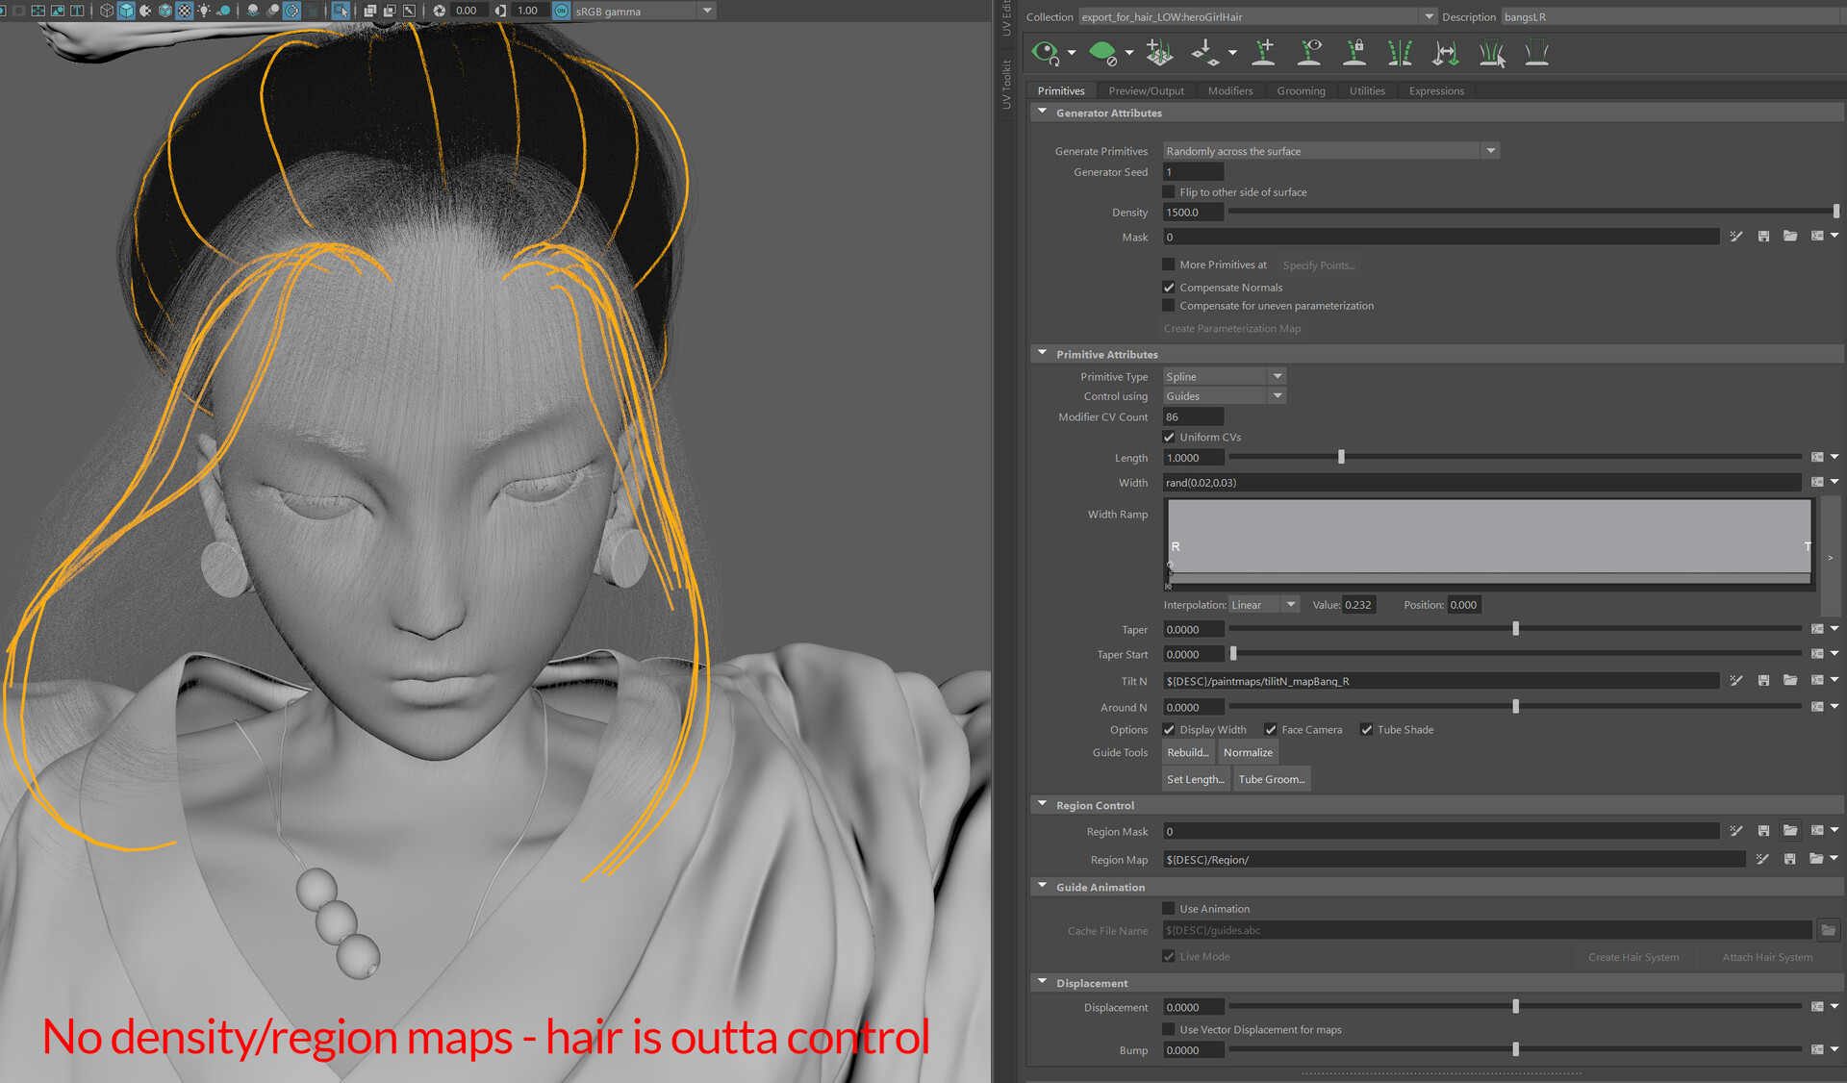Toggle wireframe display cube in viewport toolbar

tap(106, 11)
